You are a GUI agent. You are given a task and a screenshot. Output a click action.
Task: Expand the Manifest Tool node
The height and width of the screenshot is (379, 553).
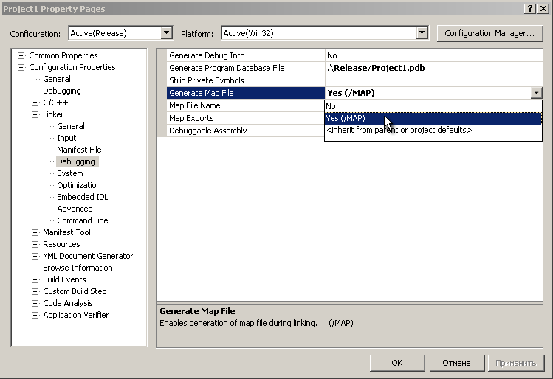[x=35, y=232]
